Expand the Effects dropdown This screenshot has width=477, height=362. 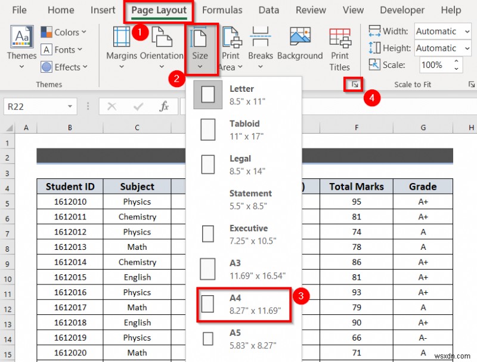64,67
